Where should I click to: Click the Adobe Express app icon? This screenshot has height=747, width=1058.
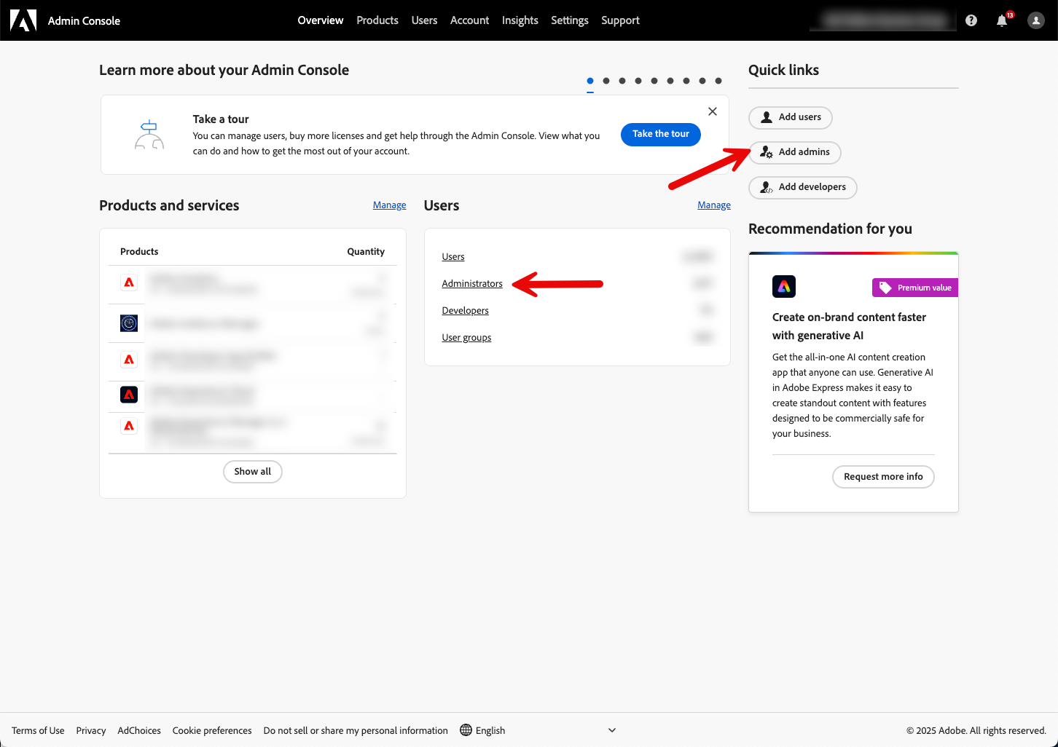coord(784,287)
